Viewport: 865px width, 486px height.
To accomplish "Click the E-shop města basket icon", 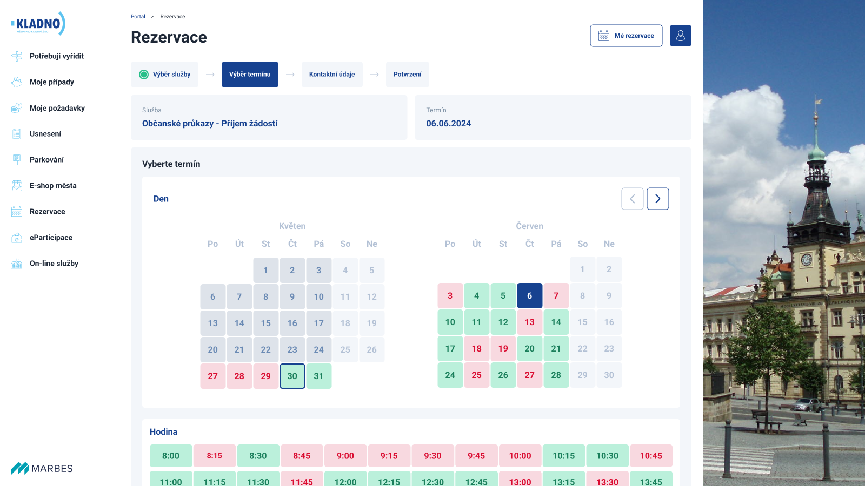I will coord(17,186).
